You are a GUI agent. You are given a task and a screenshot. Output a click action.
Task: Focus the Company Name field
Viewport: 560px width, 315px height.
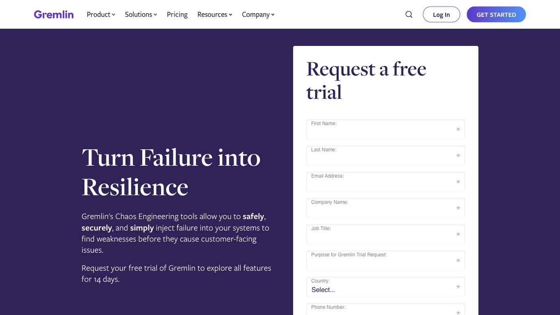pos(386,208)
